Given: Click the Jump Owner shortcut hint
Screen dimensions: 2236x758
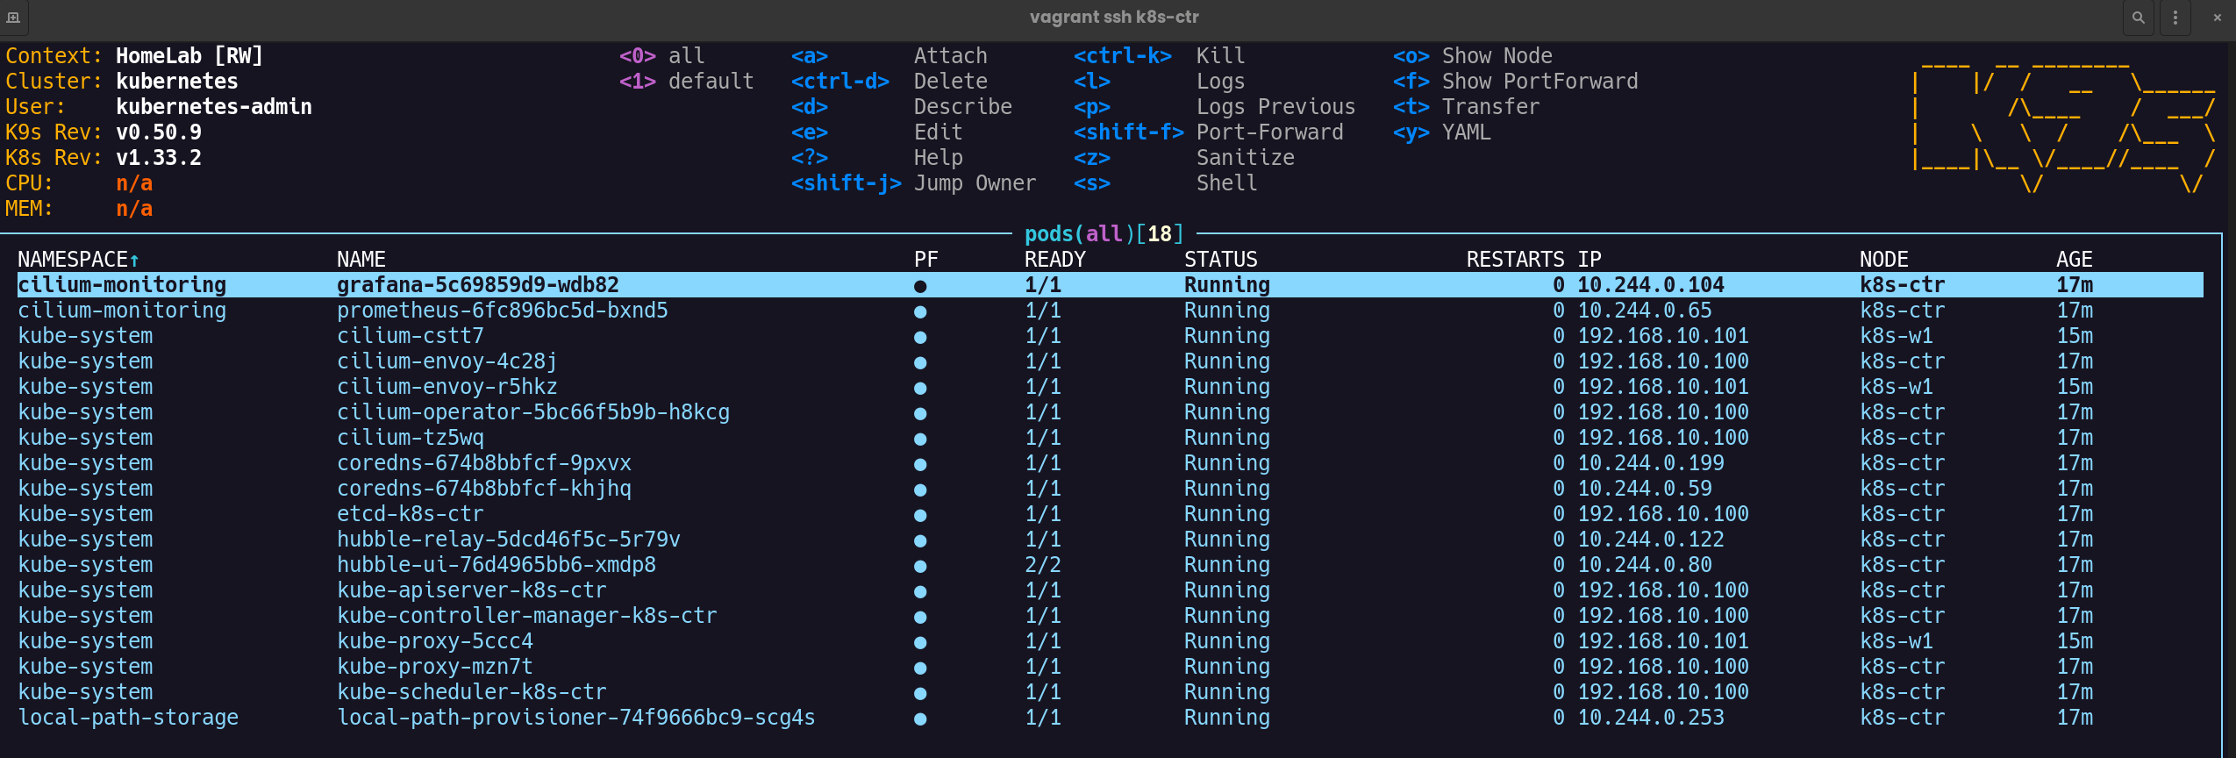Looking at the screenshot, I should point(914,183).
